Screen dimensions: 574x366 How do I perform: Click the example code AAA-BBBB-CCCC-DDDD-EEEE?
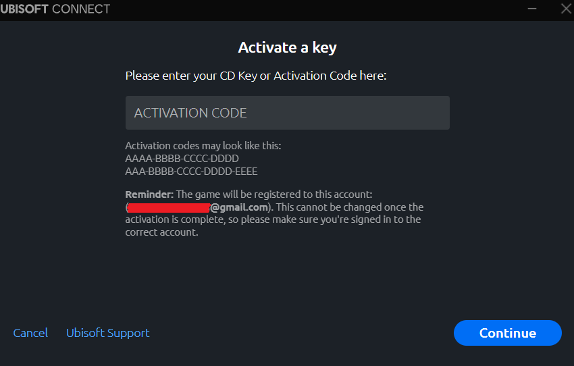pyautogui.click(x=192, y=172)
